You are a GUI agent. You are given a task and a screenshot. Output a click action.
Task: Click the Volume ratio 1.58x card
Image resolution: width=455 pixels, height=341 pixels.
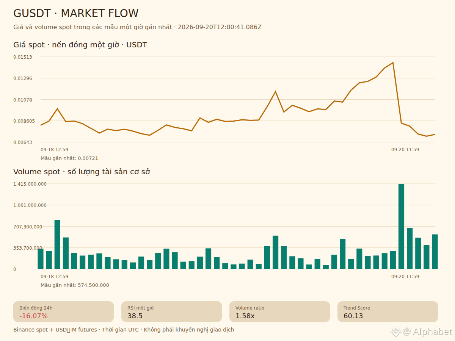tap(279, 312)
